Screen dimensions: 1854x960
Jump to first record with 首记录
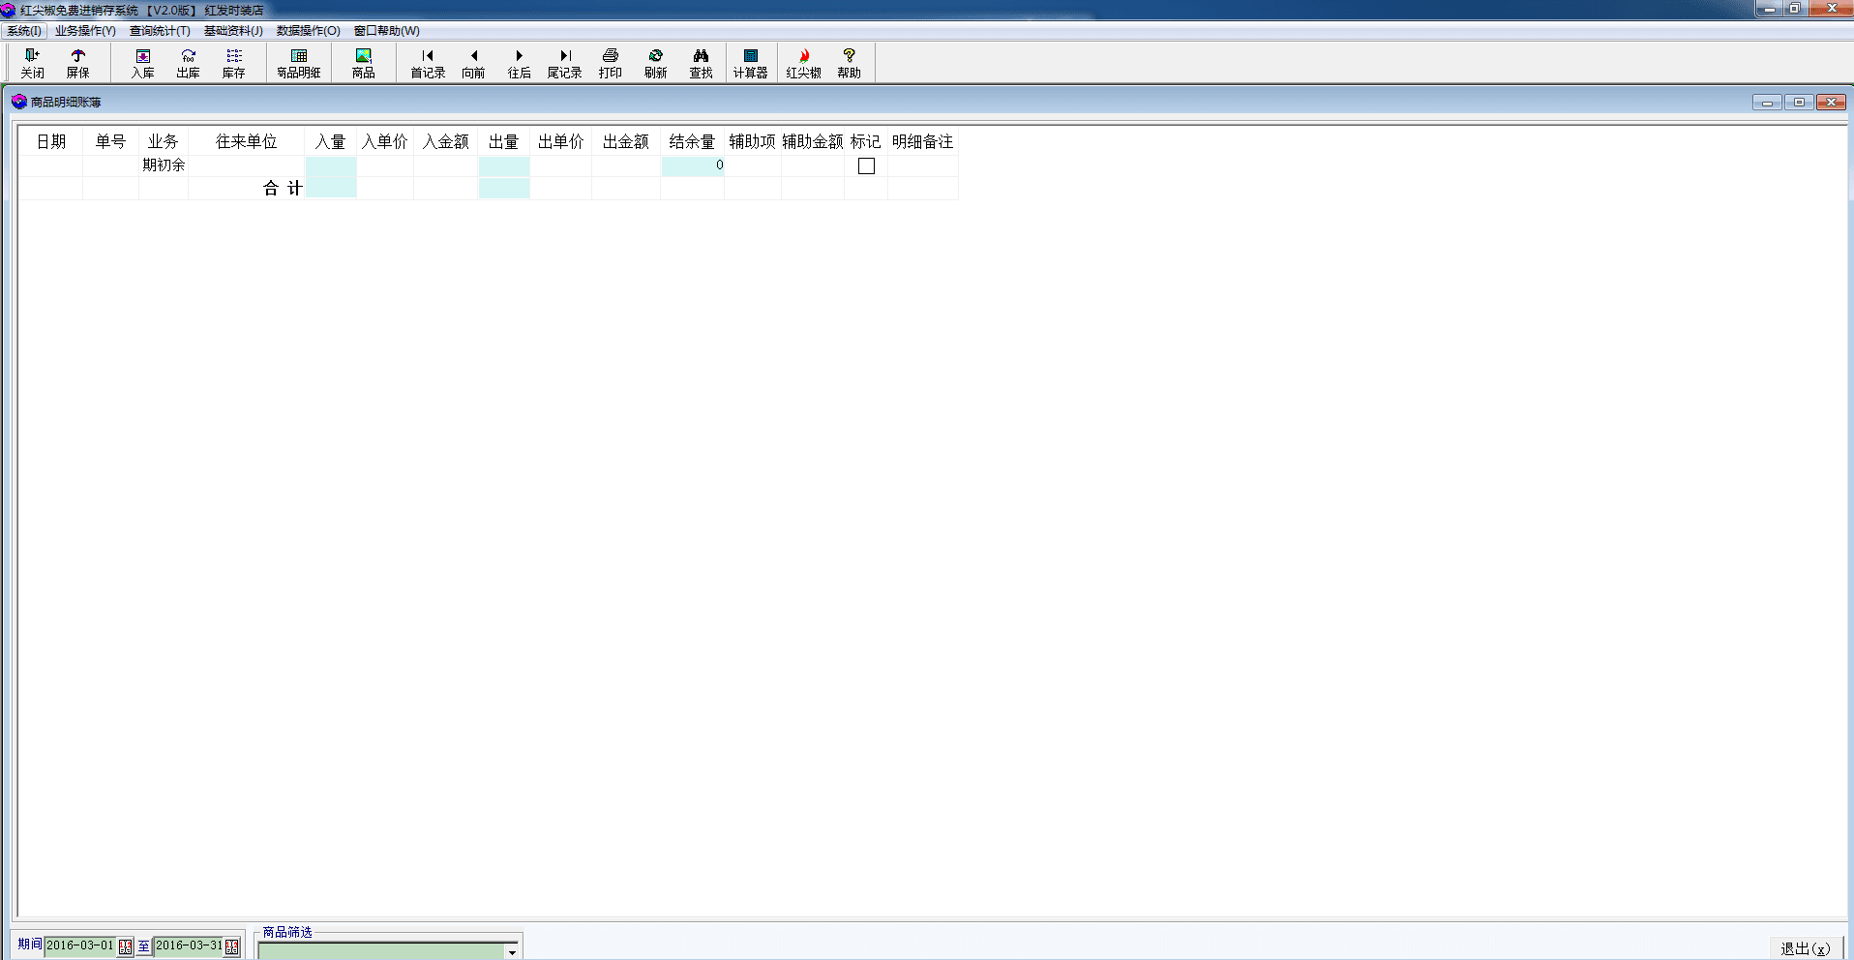click(428, 63)
